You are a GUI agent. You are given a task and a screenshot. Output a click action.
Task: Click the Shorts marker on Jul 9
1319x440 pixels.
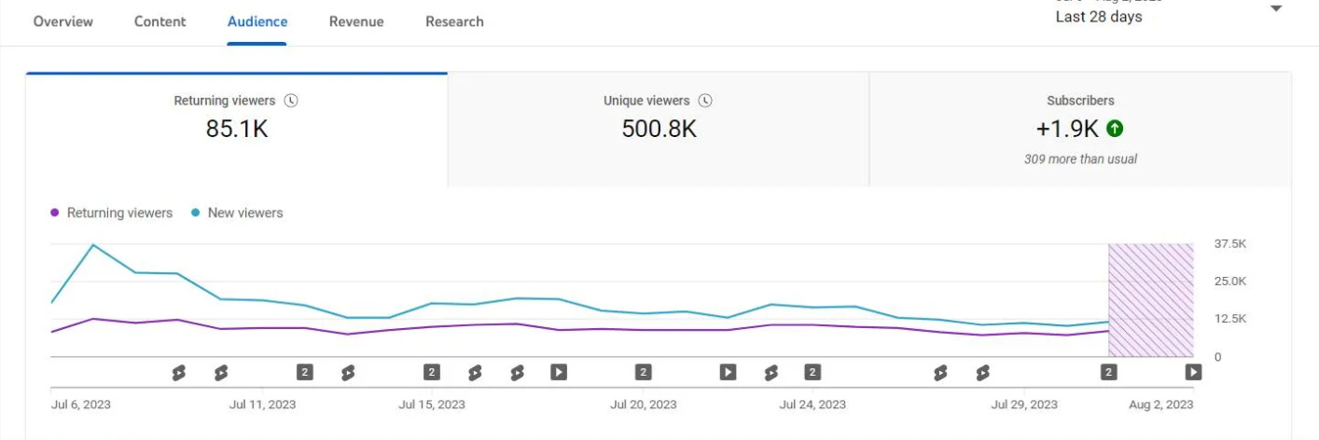[x=178, y=372]
